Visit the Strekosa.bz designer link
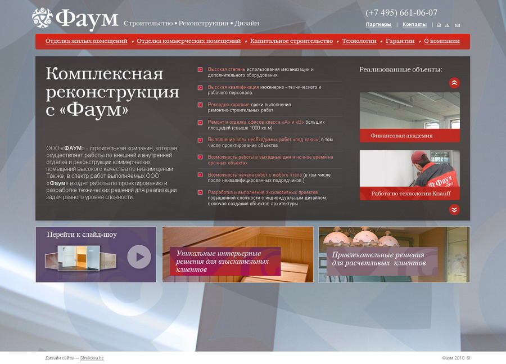Viewport: 506px width, 364px height. pos(92,358)
